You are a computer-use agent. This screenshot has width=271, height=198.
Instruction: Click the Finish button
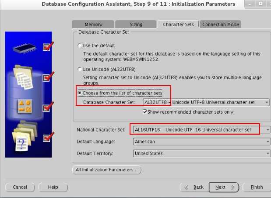tap(257, 187)
